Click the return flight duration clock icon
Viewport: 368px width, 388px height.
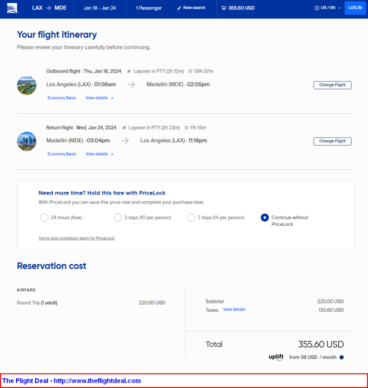[x=186, y=128]
